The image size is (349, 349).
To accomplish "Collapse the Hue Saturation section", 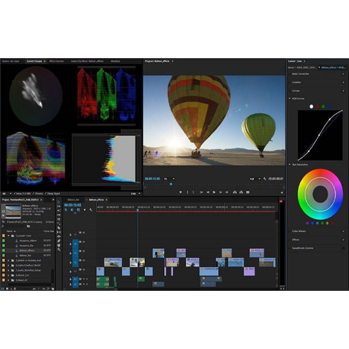I will point(290,164).
